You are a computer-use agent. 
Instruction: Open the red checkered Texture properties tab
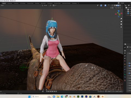(x=125, y=80)
